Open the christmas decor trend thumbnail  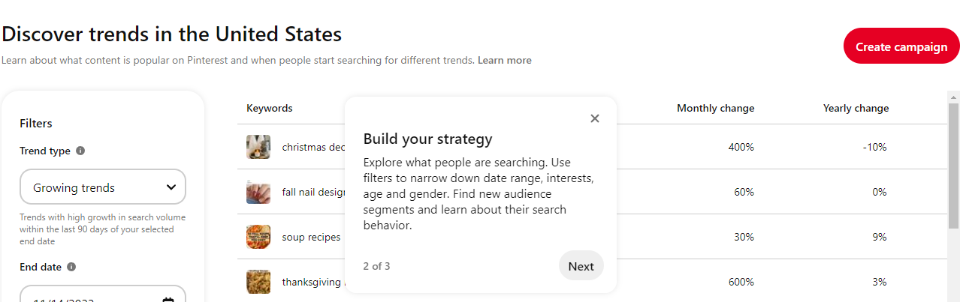258,147
